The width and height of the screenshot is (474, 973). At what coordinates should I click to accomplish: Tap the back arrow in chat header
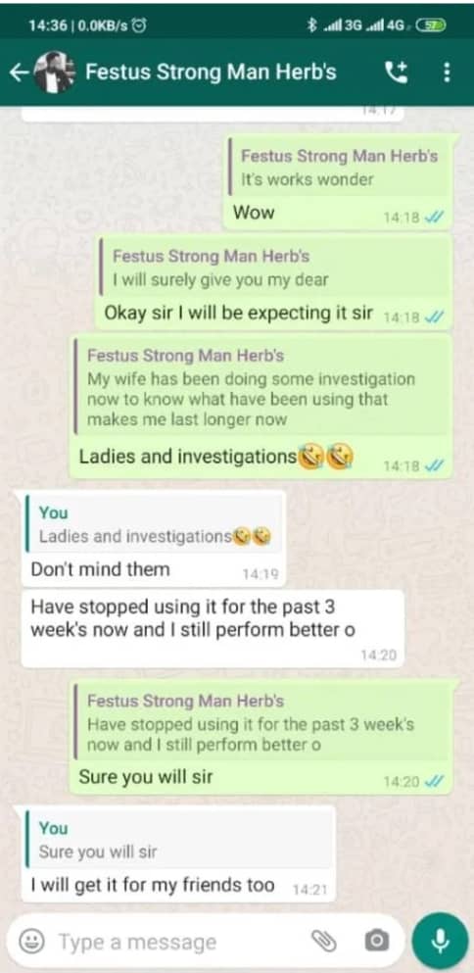pos(19,73)
